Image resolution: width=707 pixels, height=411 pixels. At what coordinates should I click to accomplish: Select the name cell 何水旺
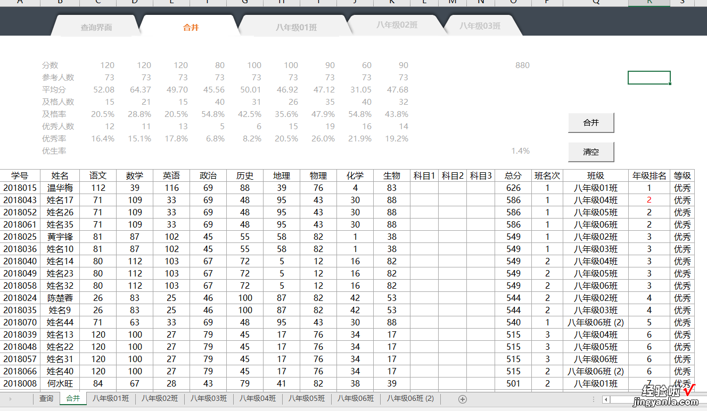point(60,383)
